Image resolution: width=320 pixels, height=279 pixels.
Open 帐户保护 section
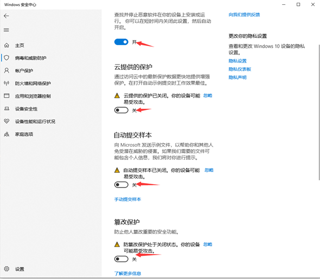tap(24, 71)
